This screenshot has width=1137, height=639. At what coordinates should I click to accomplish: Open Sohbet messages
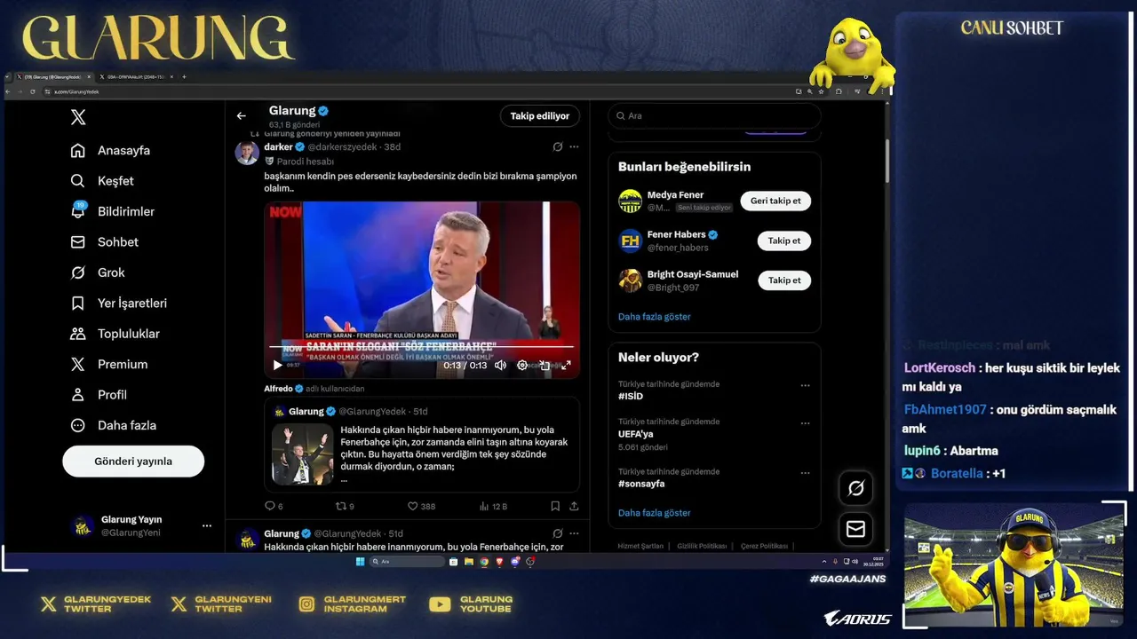point(105,241)
